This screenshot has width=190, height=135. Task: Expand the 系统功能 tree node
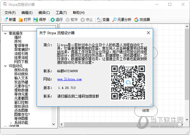[11, 123]
